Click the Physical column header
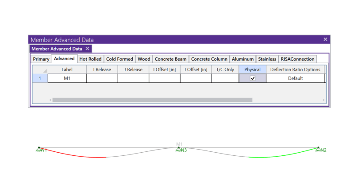 (x=252, y=69)
